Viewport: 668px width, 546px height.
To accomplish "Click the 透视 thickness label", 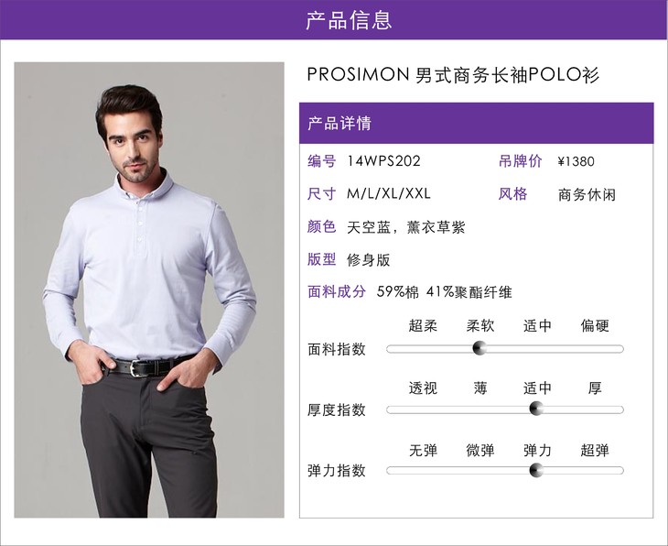I will tap(423, 388).
